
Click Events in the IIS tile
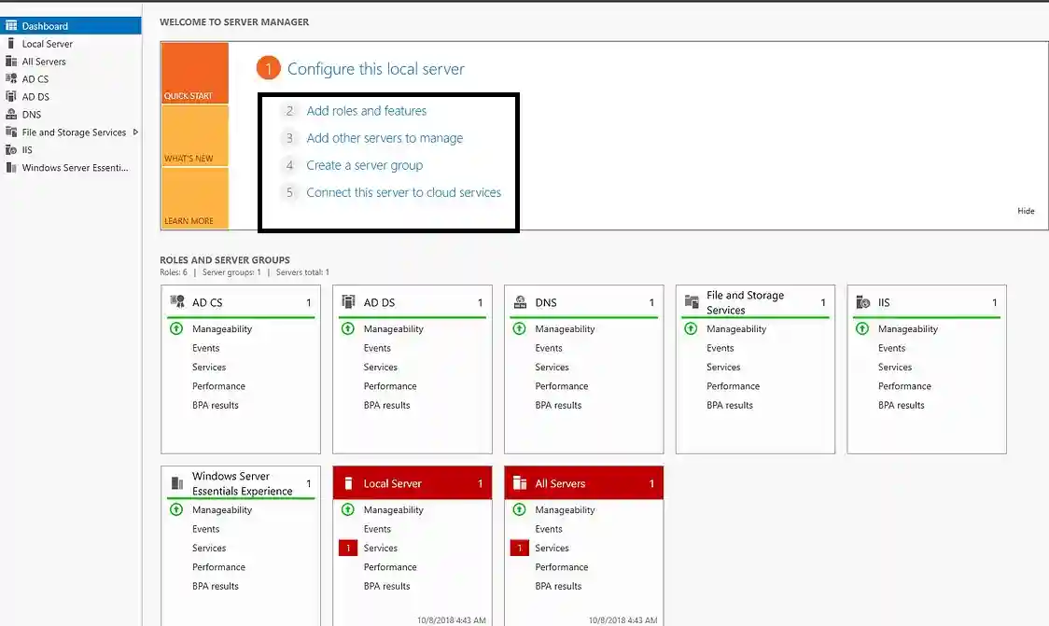[892, 348]
